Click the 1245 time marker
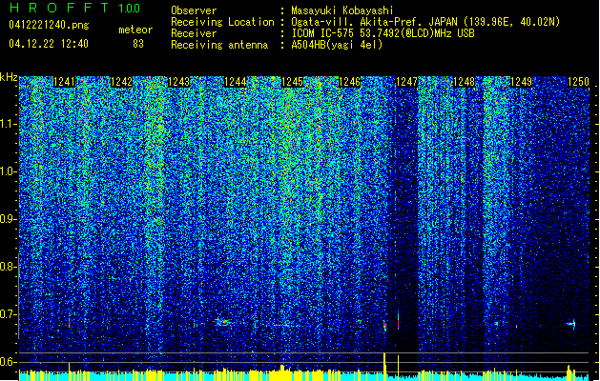This screenshot has width=600, height=381. click(292, 82)
